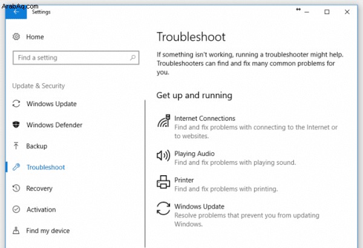This screenshot has width=363, height=248.
Task: Click the Internet Connections wifi icon
Action: [164, 121]
